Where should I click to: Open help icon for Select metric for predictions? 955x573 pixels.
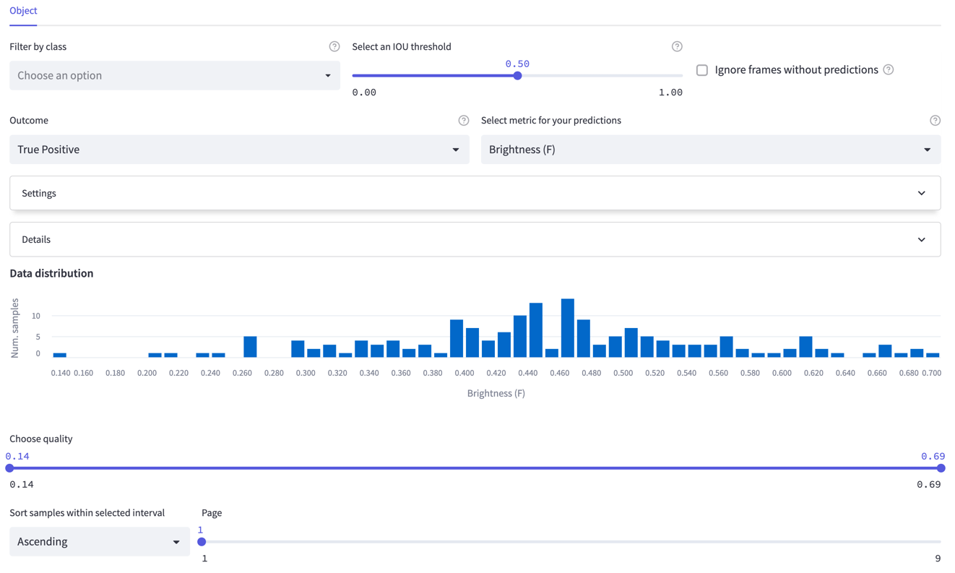point(935,120)
